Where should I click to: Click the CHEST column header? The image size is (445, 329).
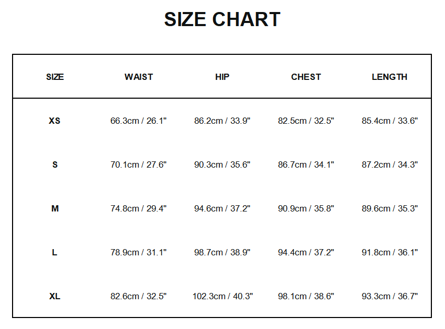tap(306, 77)
